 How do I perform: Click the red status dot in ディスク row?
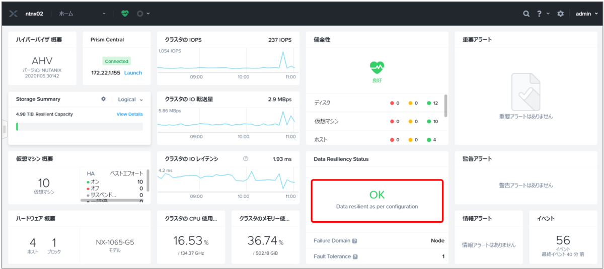[x=392, y=103]
